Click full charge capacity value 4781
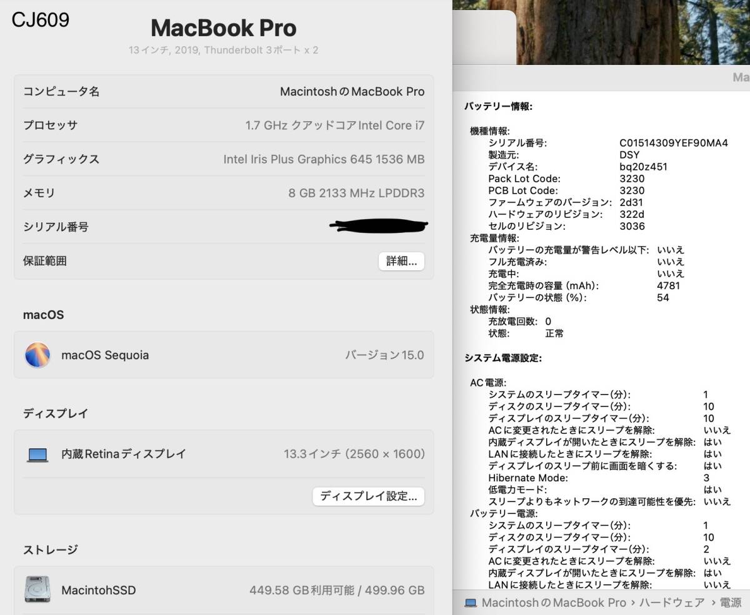The height and width of the screenshot is (615, 750). (x=669, y=285)
